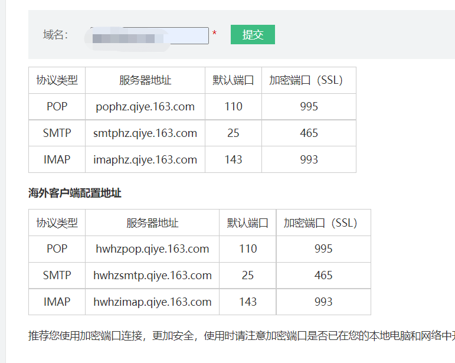This screenshot has width=455, height=363.
Task: Click 协议类型 header in first table
Action: pos(57,80)
